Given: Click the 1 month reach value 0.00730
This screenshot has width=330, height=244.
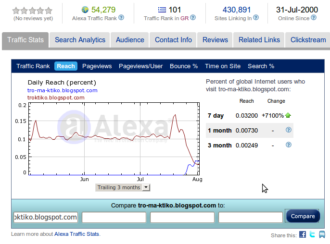Looking at the screenshot, I should pyautogui.click(x=247, y=131).
